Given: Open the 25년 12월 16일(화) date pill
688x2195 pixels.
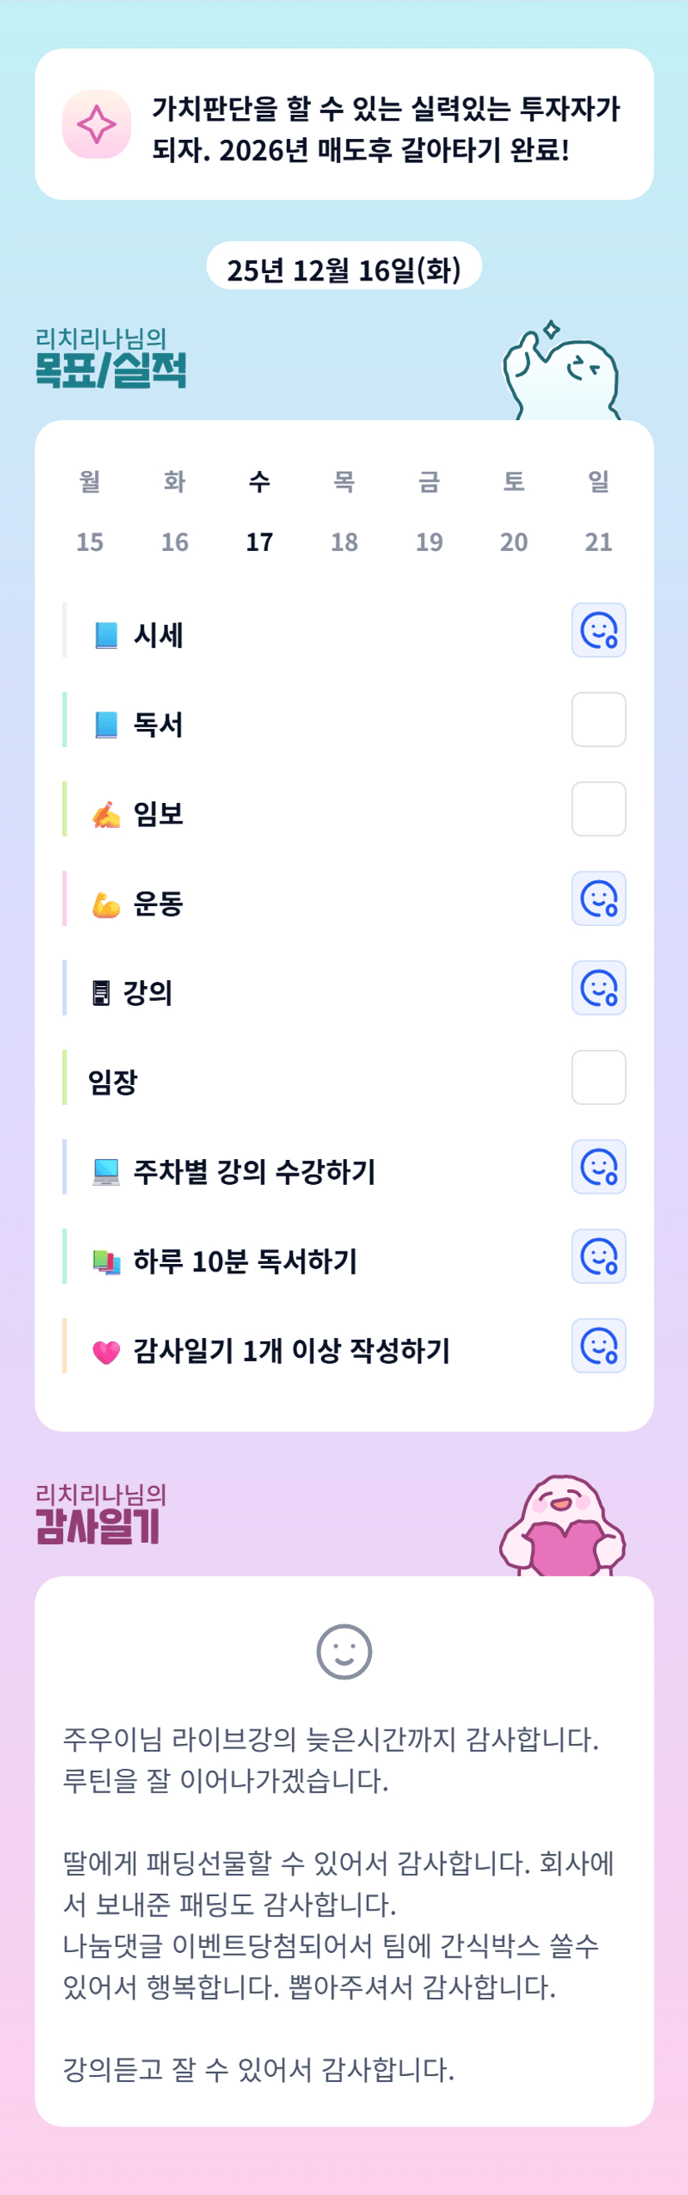Looking at the screenshot, I should (x=344, y=270).
